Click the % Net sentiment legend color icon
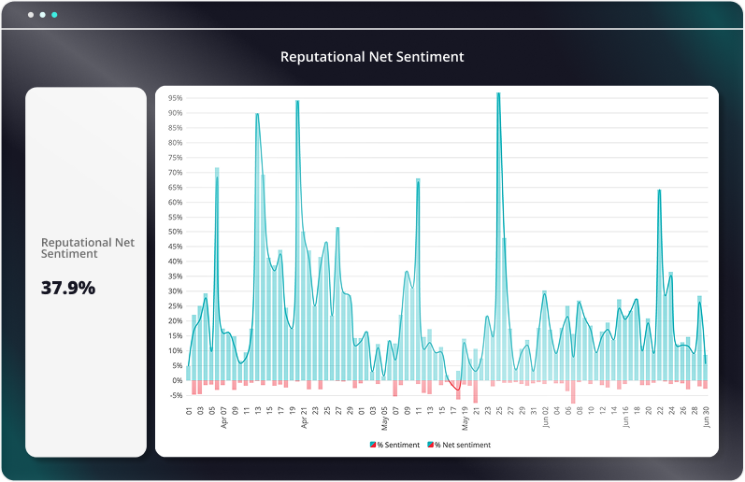 click(x=430, y=446)
